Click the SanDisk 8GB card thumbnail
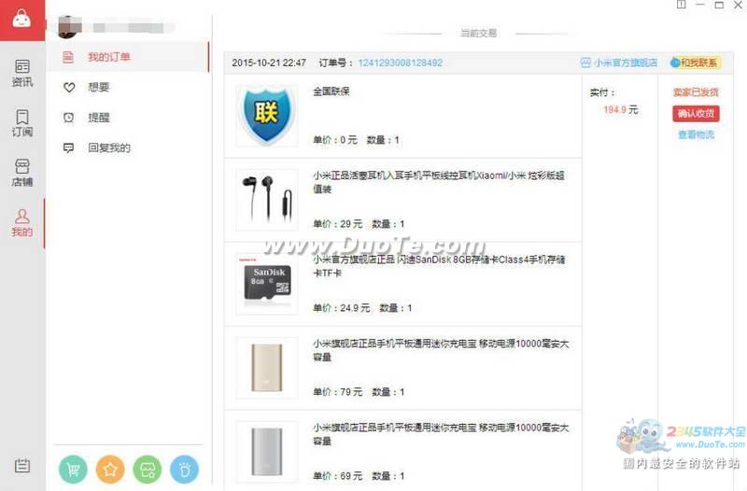Image resolution: width=747 pixels, height=491 pixels. [267, 285]
